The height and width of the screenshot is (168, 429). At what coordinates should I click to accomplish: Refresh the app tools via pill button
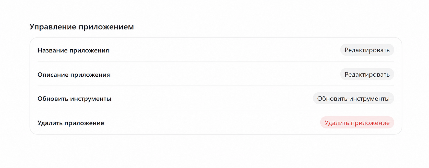coord(353,99)
